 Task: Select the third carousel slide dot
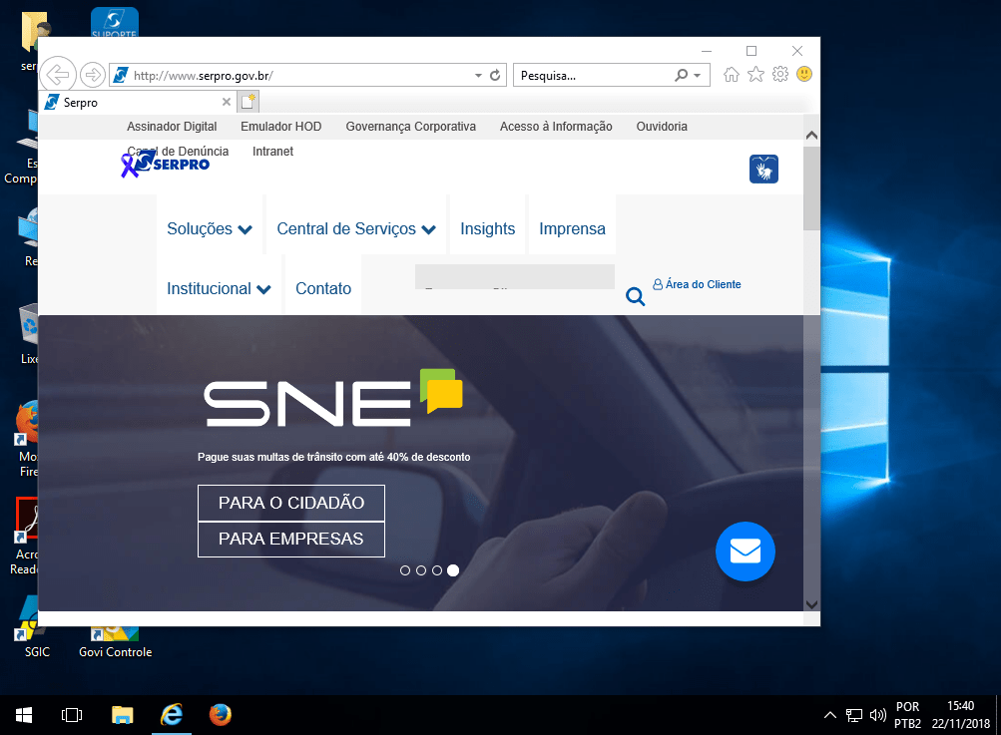click(437, 570)
